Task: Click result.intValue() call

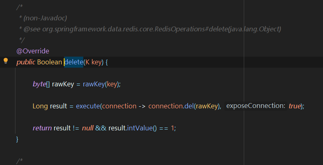Action: tap(132, 128)
